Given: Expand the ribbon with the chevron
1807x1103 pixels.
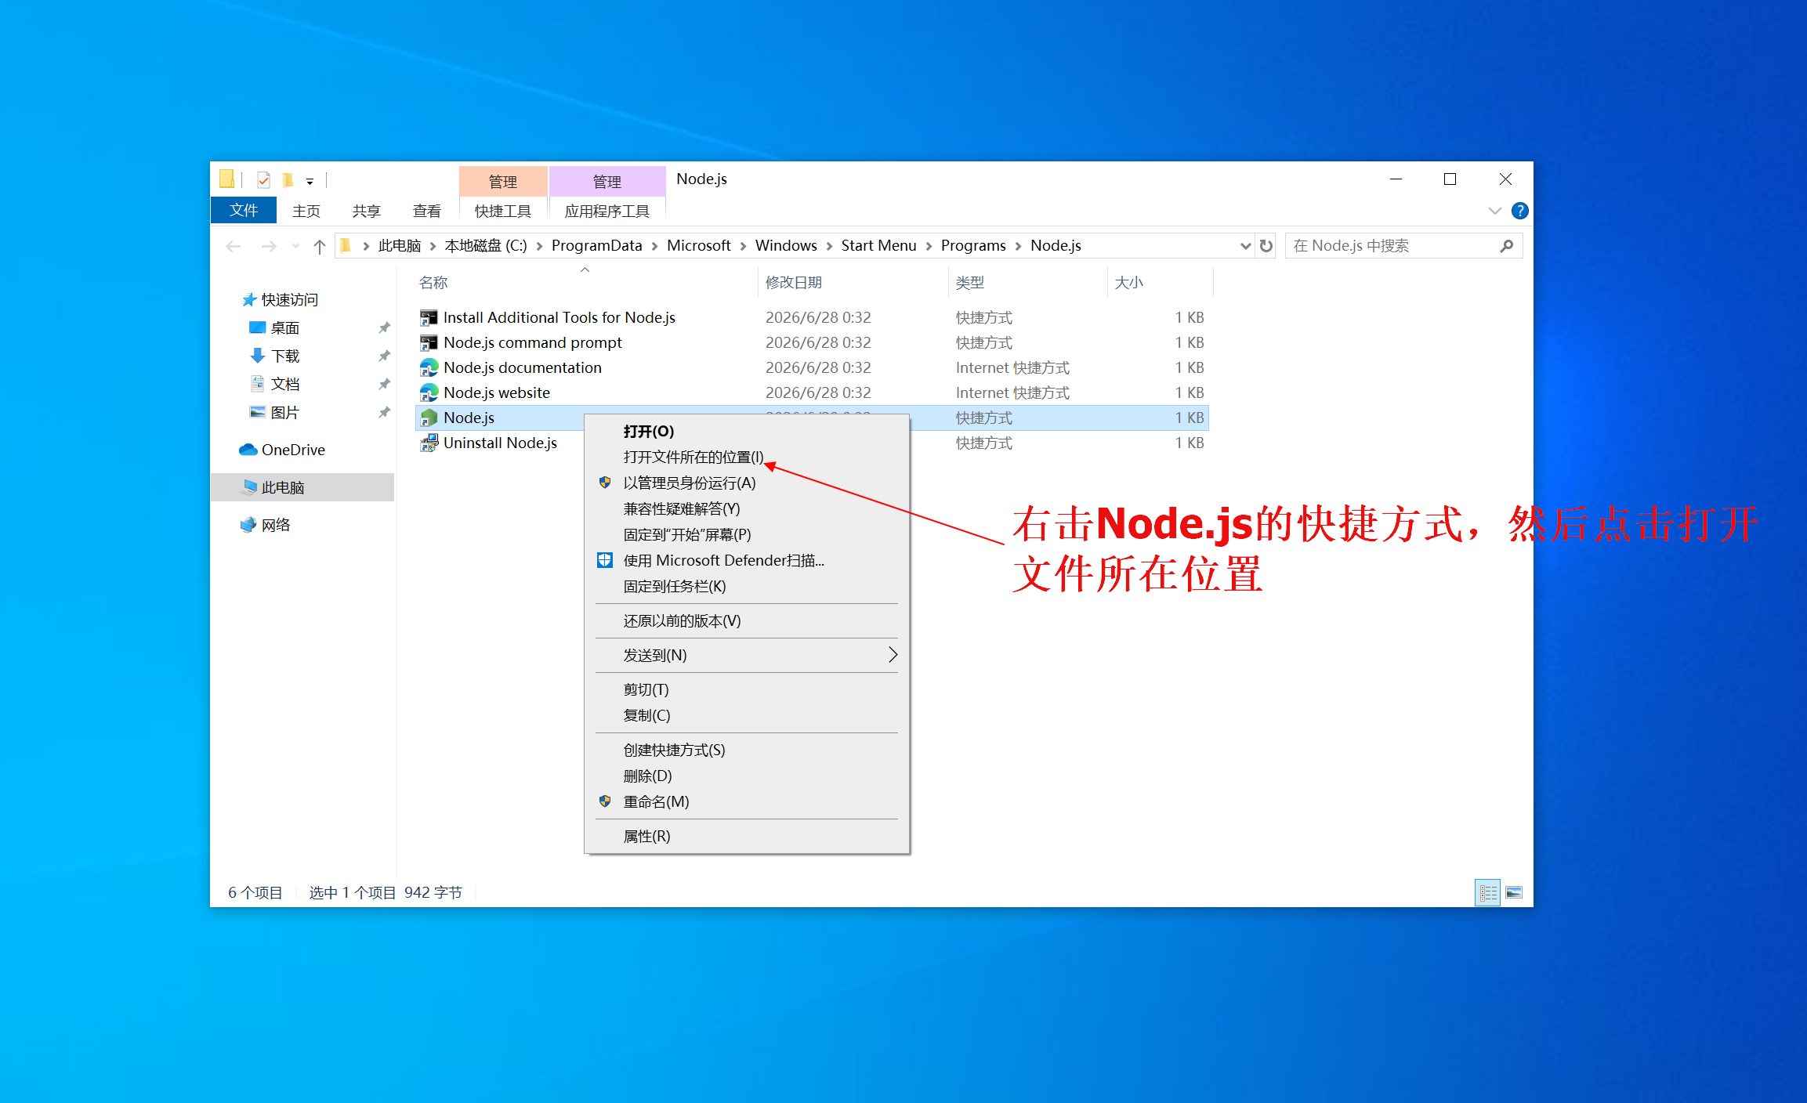Looking at the screenshot, I should [x=1494, y=211].
